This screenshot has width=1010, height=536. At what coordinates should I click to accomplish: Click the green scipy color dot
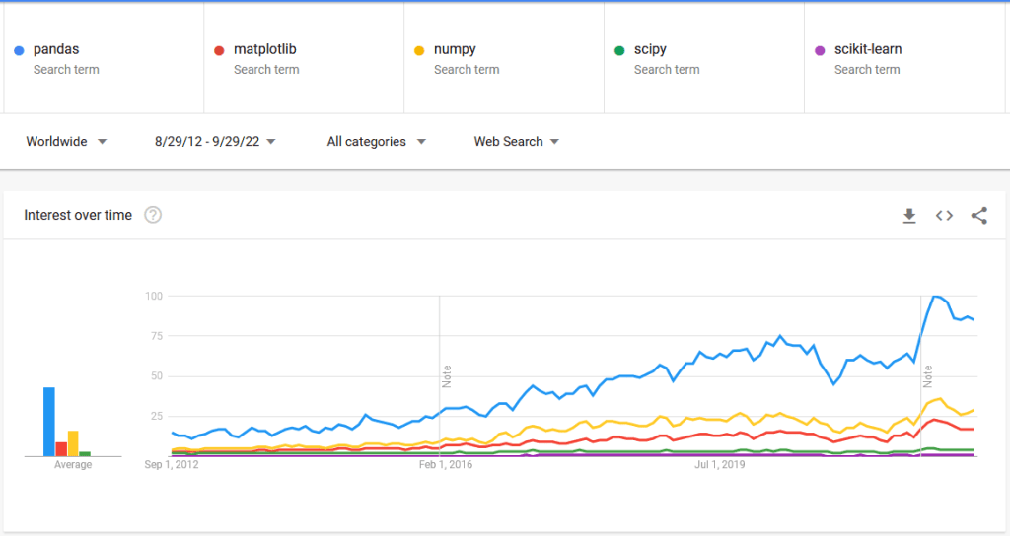[619, 50]
